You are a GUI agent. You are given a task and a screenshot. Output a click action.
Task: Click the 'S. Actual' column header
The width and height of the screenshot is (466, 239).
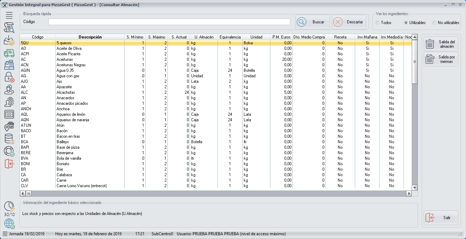[179, 37]
